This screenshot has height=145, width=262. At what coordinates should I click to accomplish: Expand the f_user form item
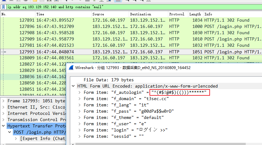pos(80,124)
